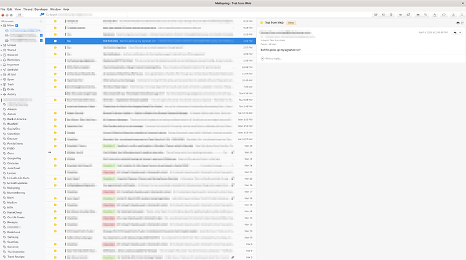Open the Thread menu
Image resolution: width=466 pixels, height=260 pixels.
[x=28, y=9]
